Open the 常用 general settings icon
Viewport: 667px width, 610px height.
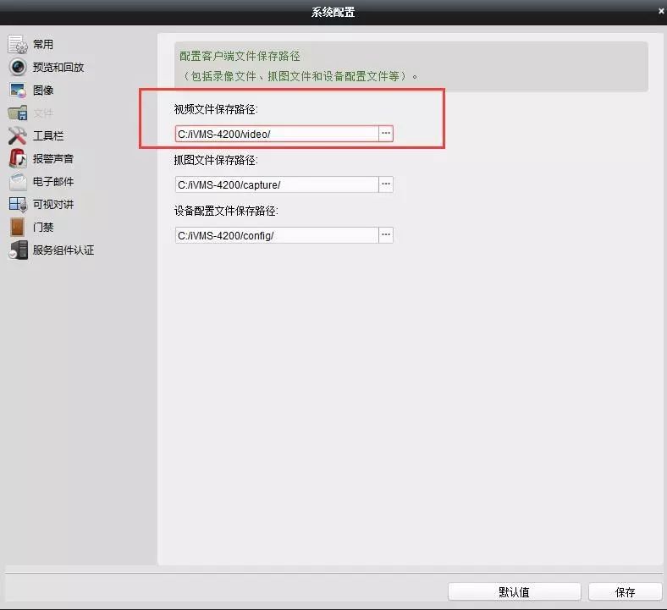tap(18, 44)
